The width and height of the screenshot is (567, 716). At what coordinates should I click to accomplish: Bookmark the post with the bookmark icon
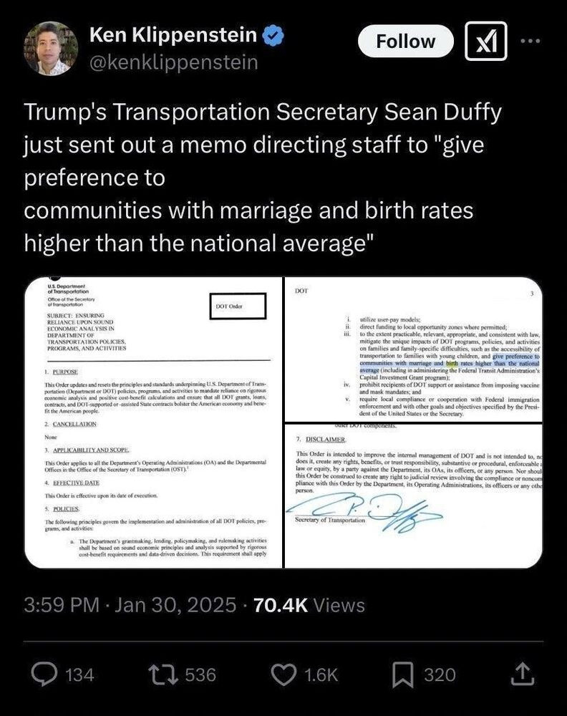click(x=403, y=675)
